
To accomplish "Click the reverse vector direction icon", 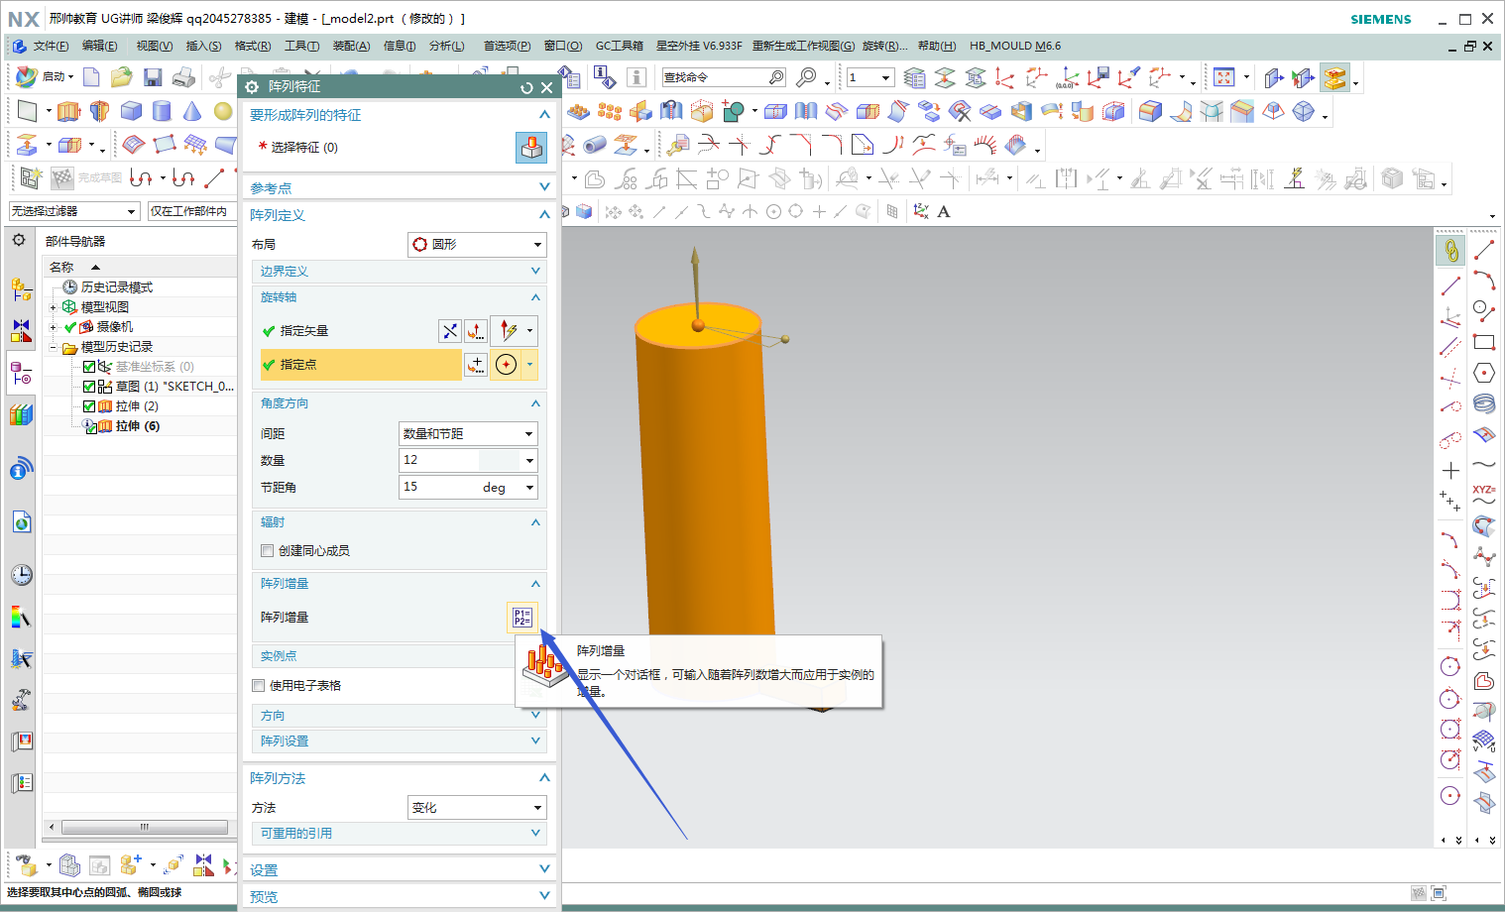I will (x=450, y=331).
